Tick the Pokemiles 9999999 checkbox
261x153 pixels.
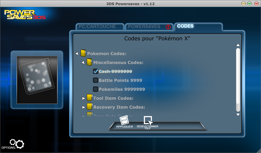[96, 89]
